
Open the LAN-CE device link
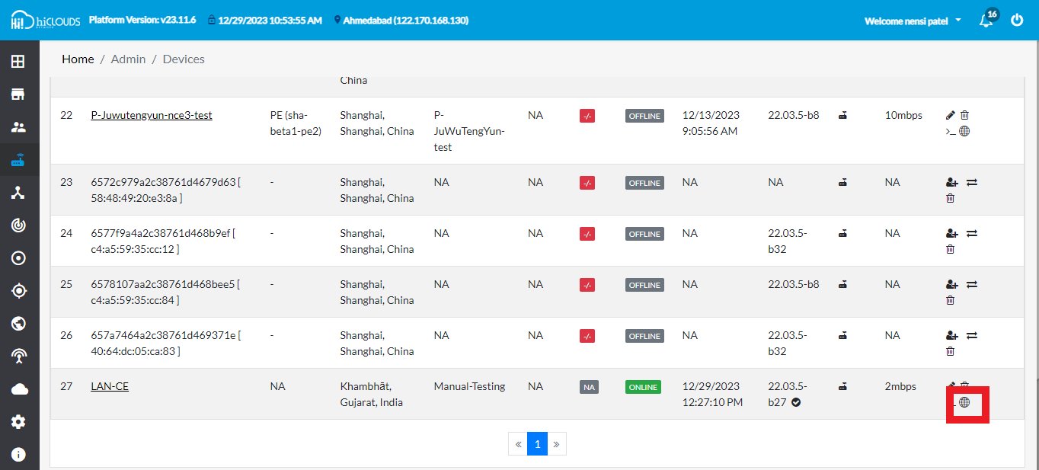click(x=110, y=386)
